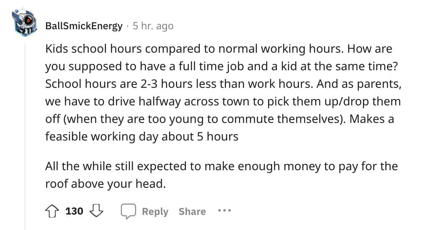Click the line starting "Kids school hours"

click(219, 49)
